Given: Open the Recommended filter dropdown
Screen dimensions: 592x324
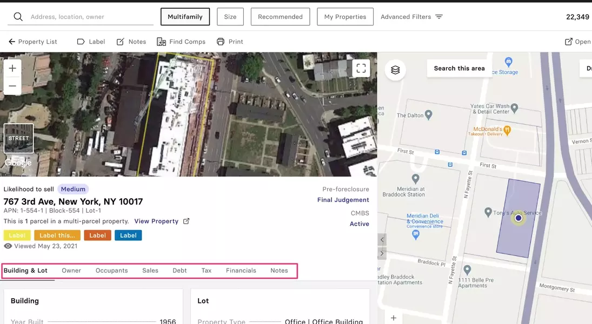Looking at the screenshot, I should coord(280,17).
